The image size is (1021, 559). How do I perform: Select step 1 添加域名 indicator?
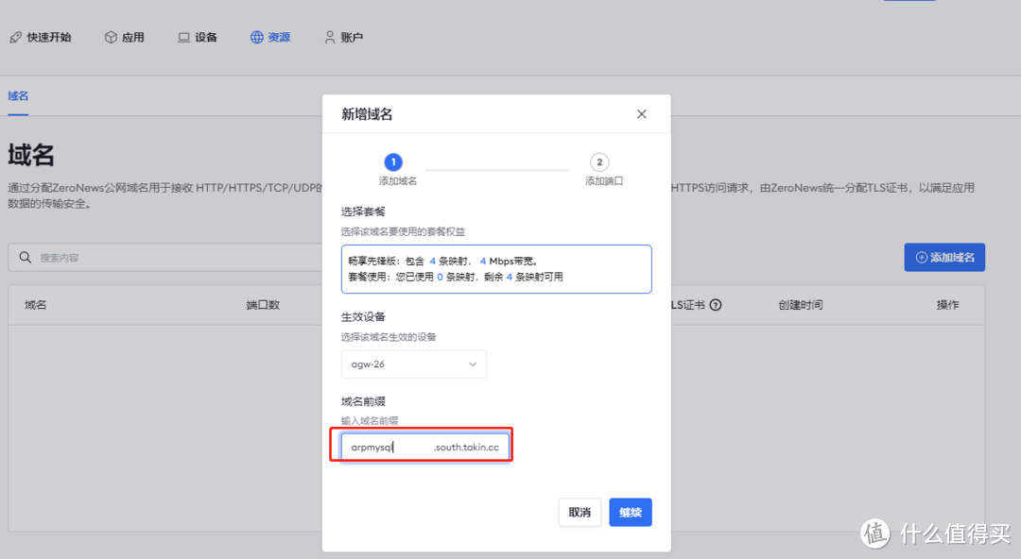pos(393,162)
